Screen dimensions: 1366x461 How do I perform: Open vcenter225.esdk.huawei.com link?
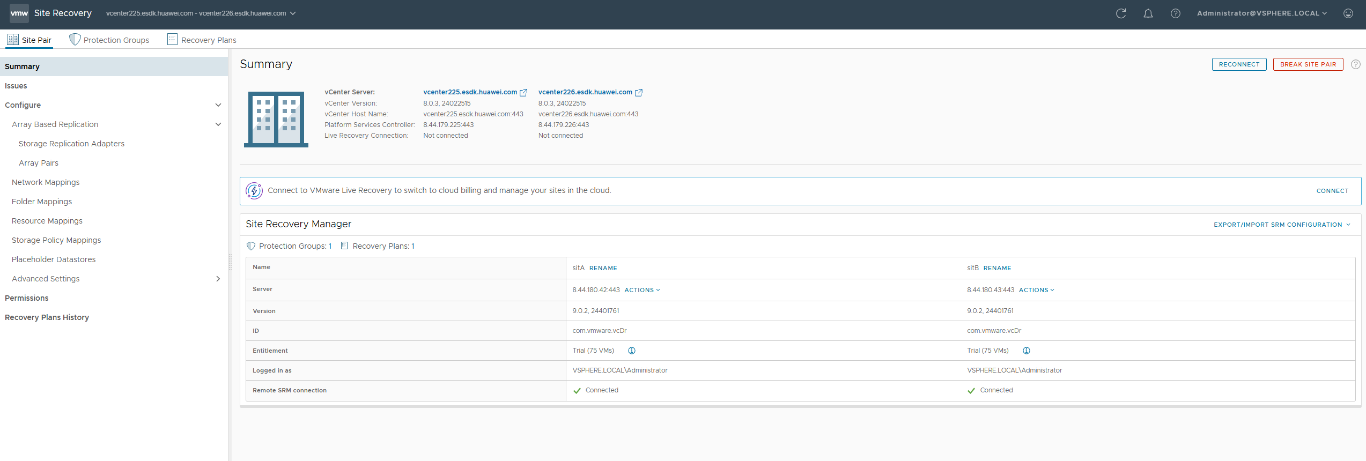[x=470, y=92]
